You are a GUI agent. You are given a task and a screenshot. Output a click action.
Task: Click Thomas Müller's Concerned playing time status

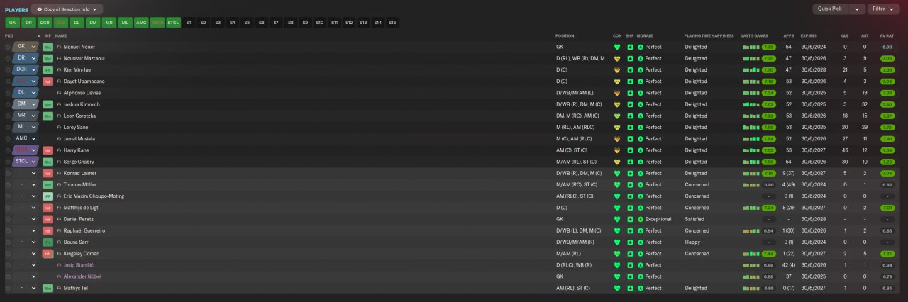click(x=697, y=184)
